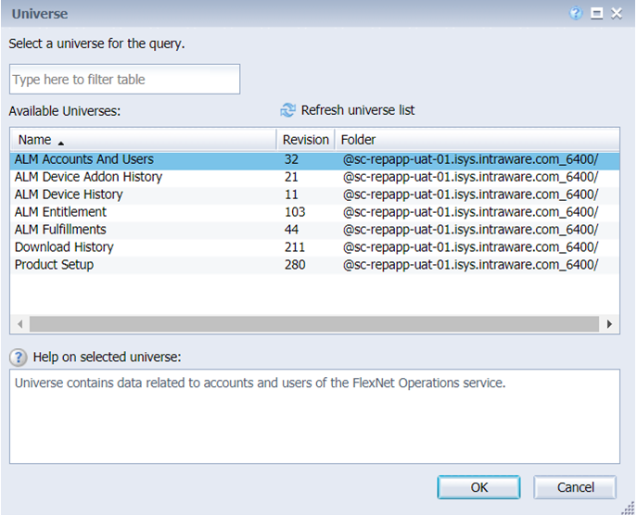
Task: Focus the filter table input field
Action: (125, 79)
